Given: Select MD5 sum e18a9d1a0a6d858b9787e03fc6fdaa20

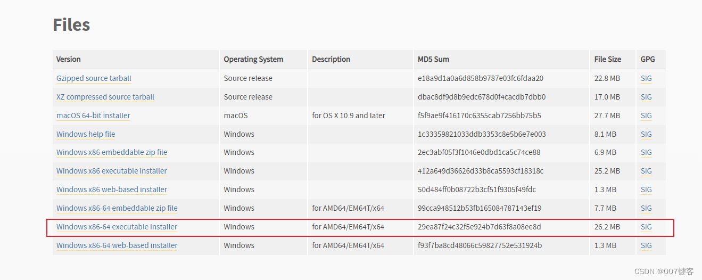Looking at the screenshot, I should [481, 78].
